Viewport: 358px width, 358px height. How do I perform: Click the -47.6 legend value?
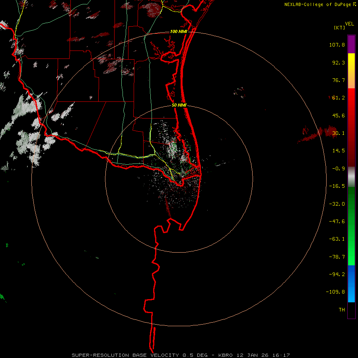click(337, 222)
